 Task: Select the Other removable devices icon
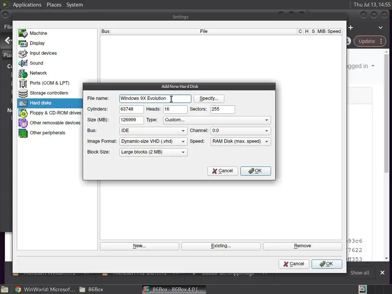click(x=23, y=123)
